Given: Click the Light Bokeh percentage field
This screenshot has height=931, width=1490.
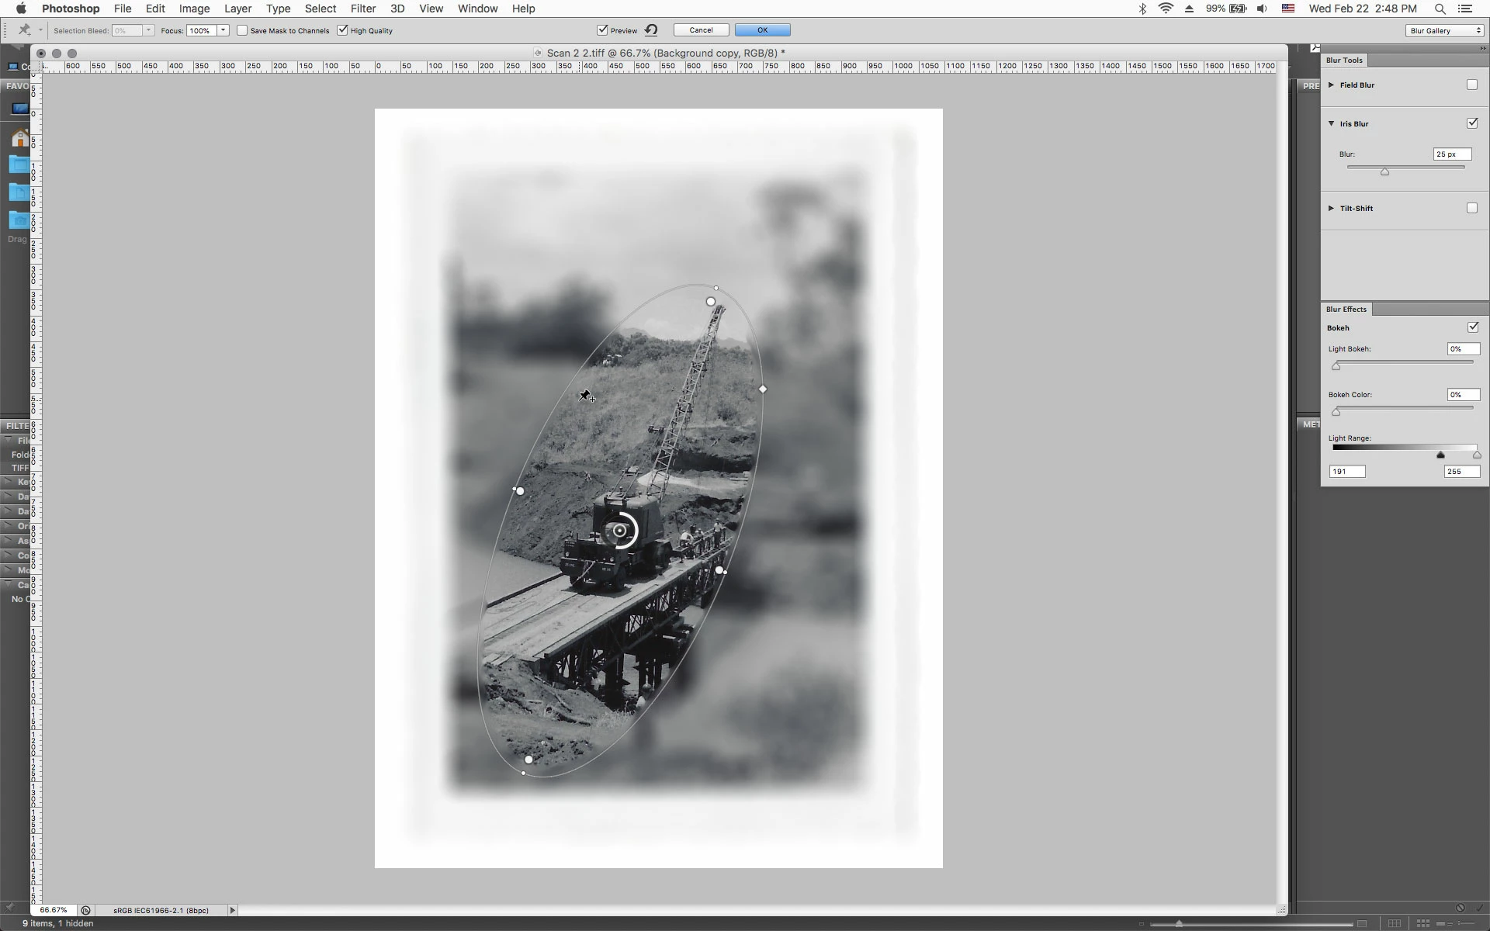Looking at the screenshot, I should tap(1462, 349).
